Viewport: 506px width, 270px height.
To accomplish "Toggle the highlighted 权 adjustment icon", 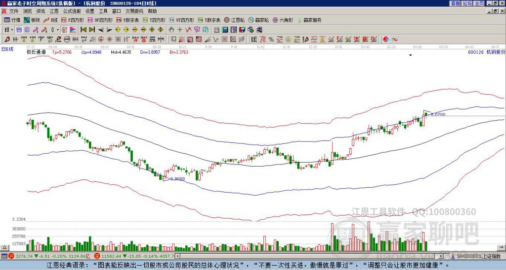I will tap(64, 30).
